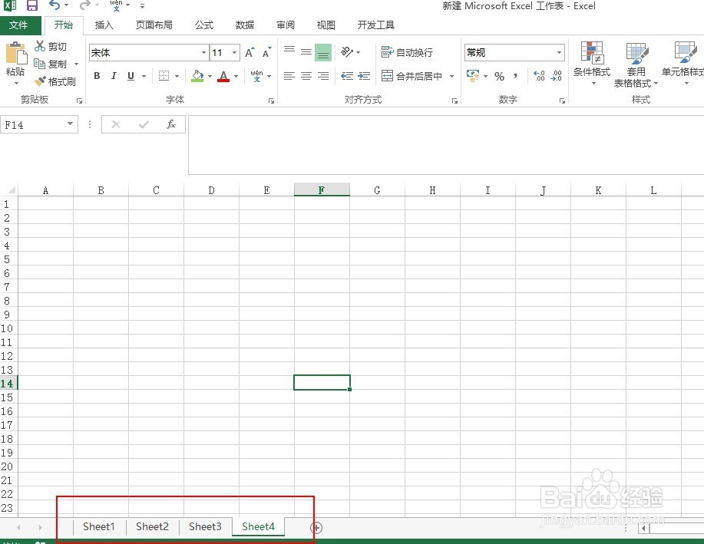
Task: Toggle the highlighted bottom align button
Action: pyautogui.click(x=323, y=52)
